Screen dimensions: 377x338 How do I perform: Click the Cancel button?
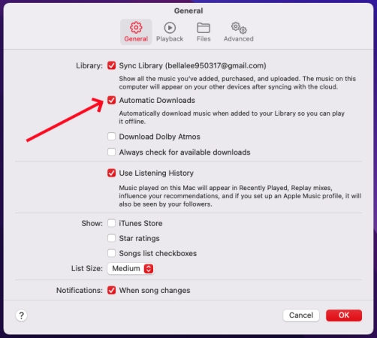point(301,315)
